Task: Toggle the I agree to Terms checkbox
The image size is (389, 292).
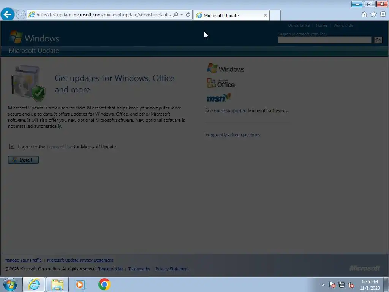Action: pyautogui.click(x=12, y=146)
